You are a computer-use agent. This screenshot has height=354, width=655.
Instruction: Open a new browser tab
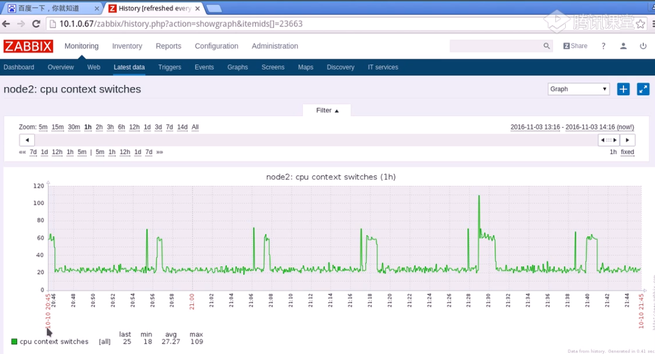pos(213,9)
